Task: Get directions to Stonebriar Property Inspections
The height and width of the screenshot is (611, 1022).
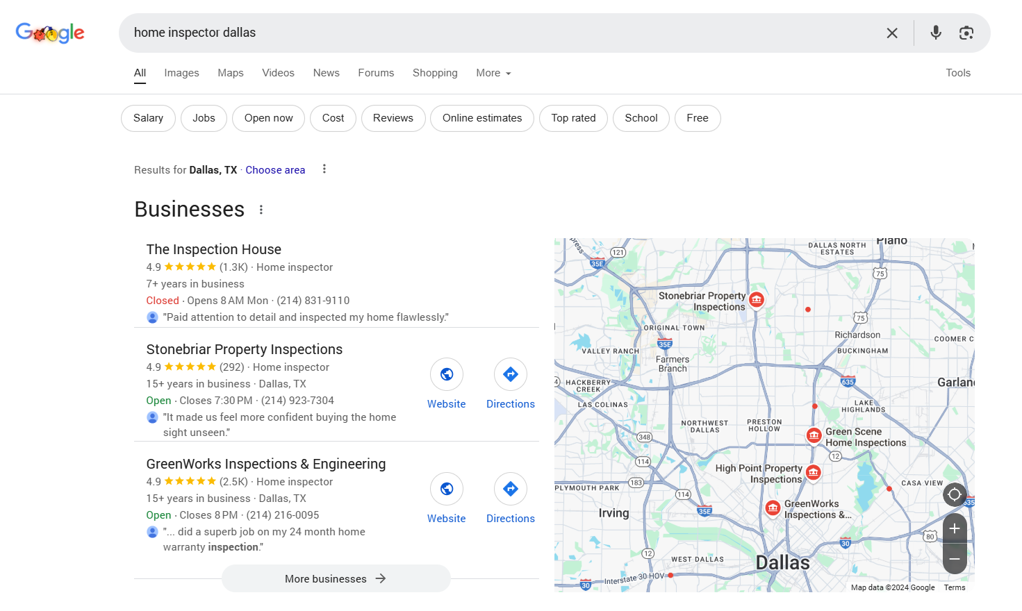Action: pos(510,375)
